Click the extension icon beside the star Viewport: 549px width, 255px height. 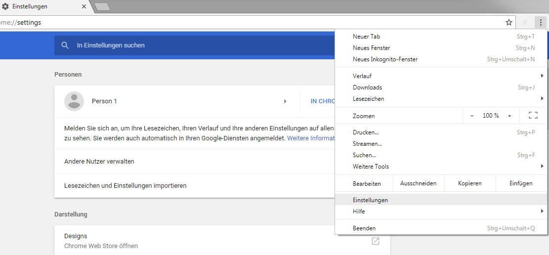click(x=524, y=22)
